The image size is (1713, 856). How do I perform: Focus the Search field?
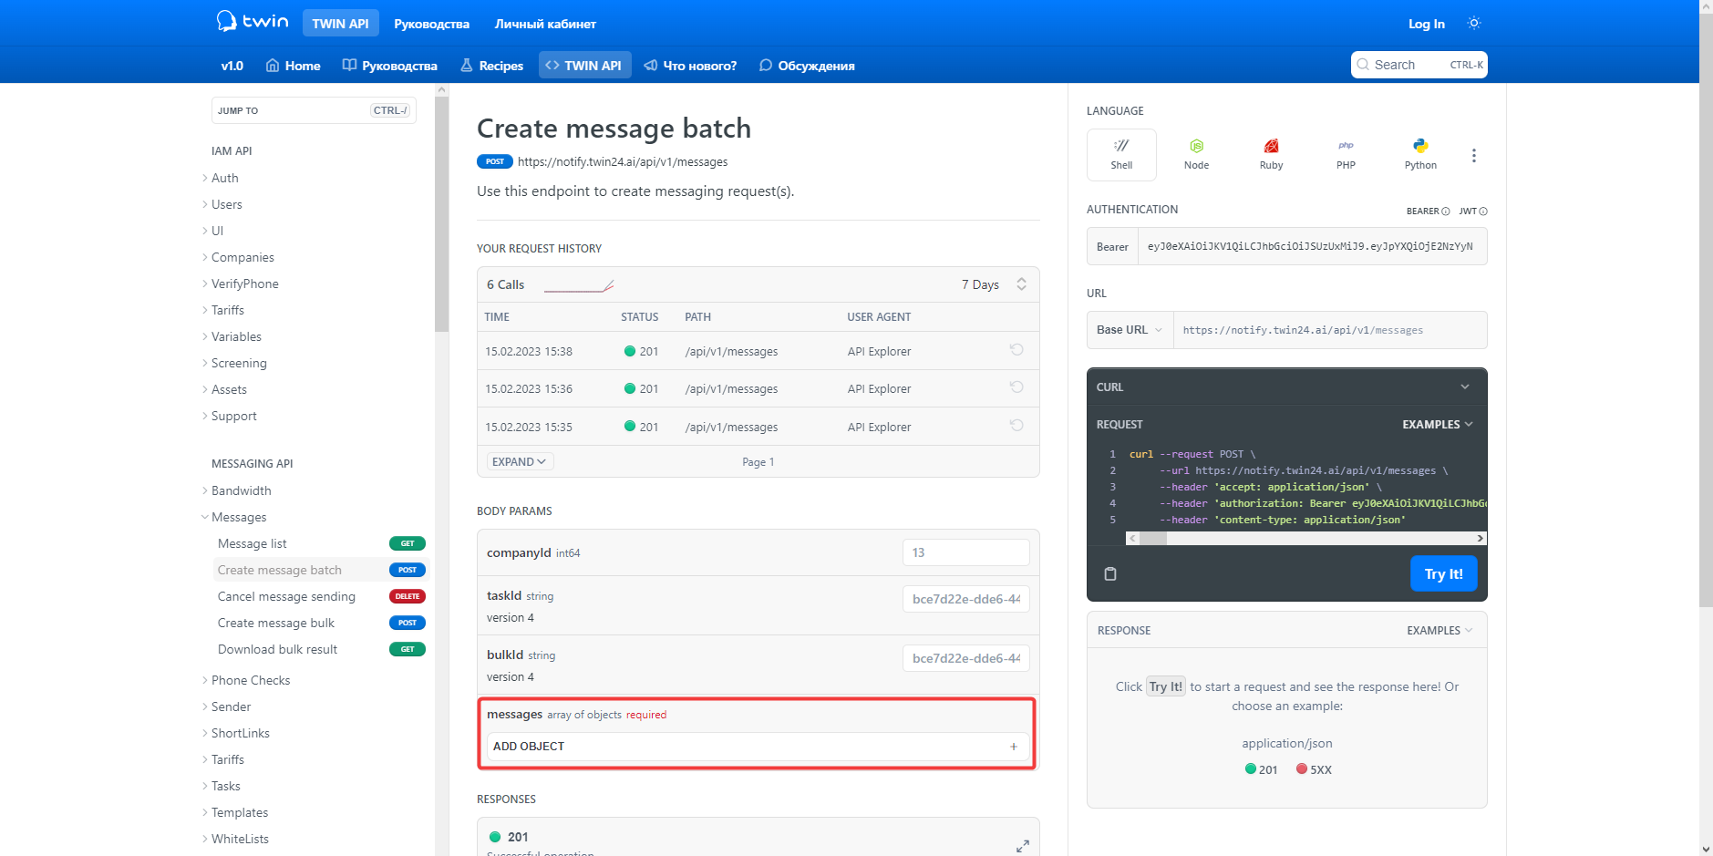[x=1419, y=65]
